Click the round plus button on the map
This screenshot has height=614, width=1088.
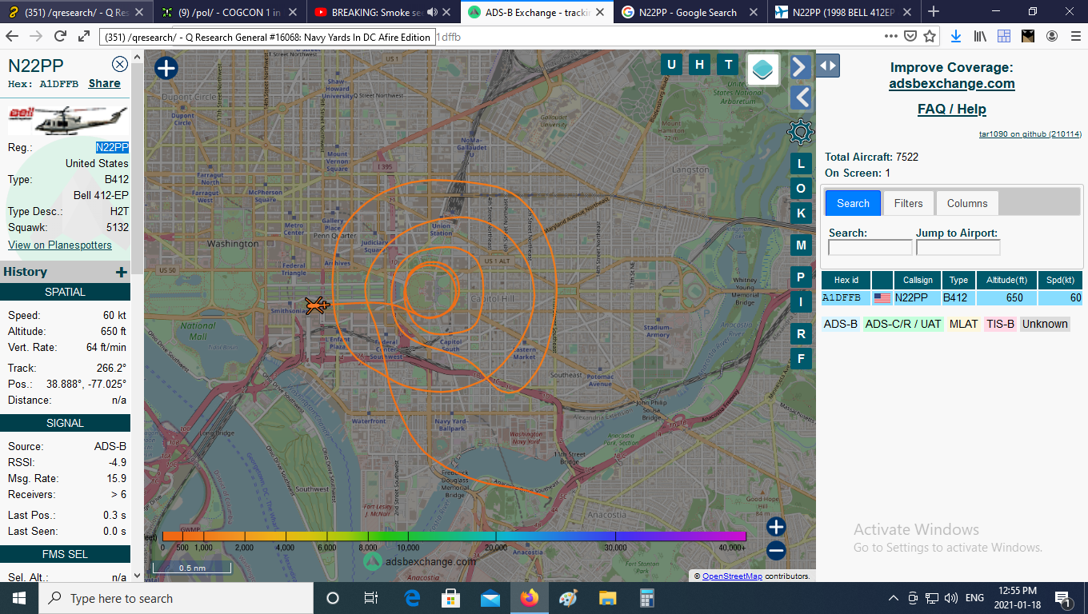[x=166, y=68]
